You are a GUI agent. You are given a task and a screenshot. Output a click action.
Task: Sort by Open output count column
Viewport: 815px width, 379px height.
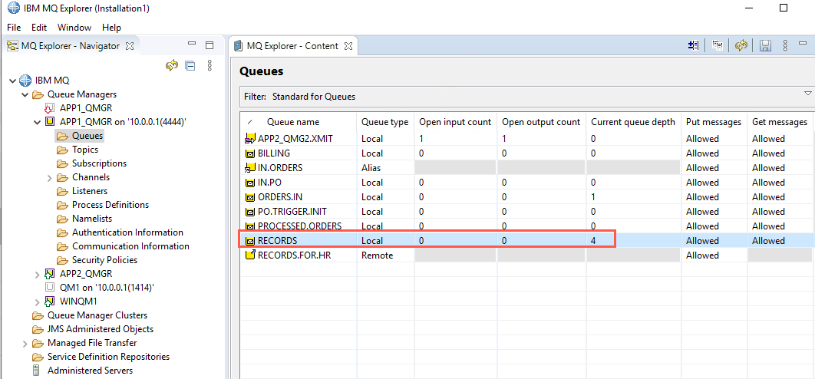click(540, 122)
